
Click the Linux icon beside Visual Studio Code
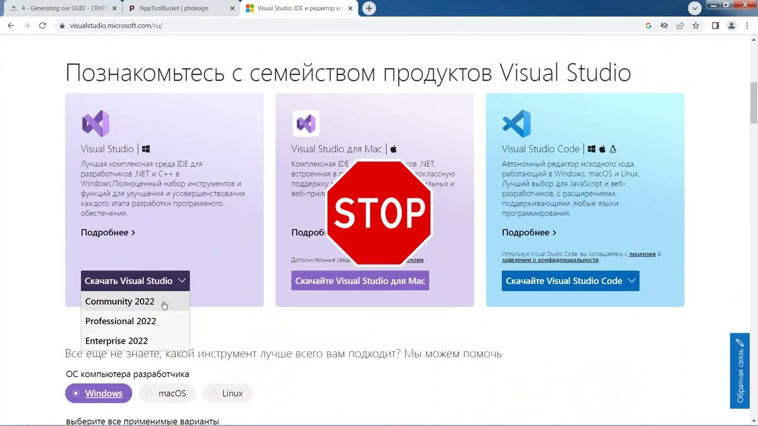pos(613,149)
